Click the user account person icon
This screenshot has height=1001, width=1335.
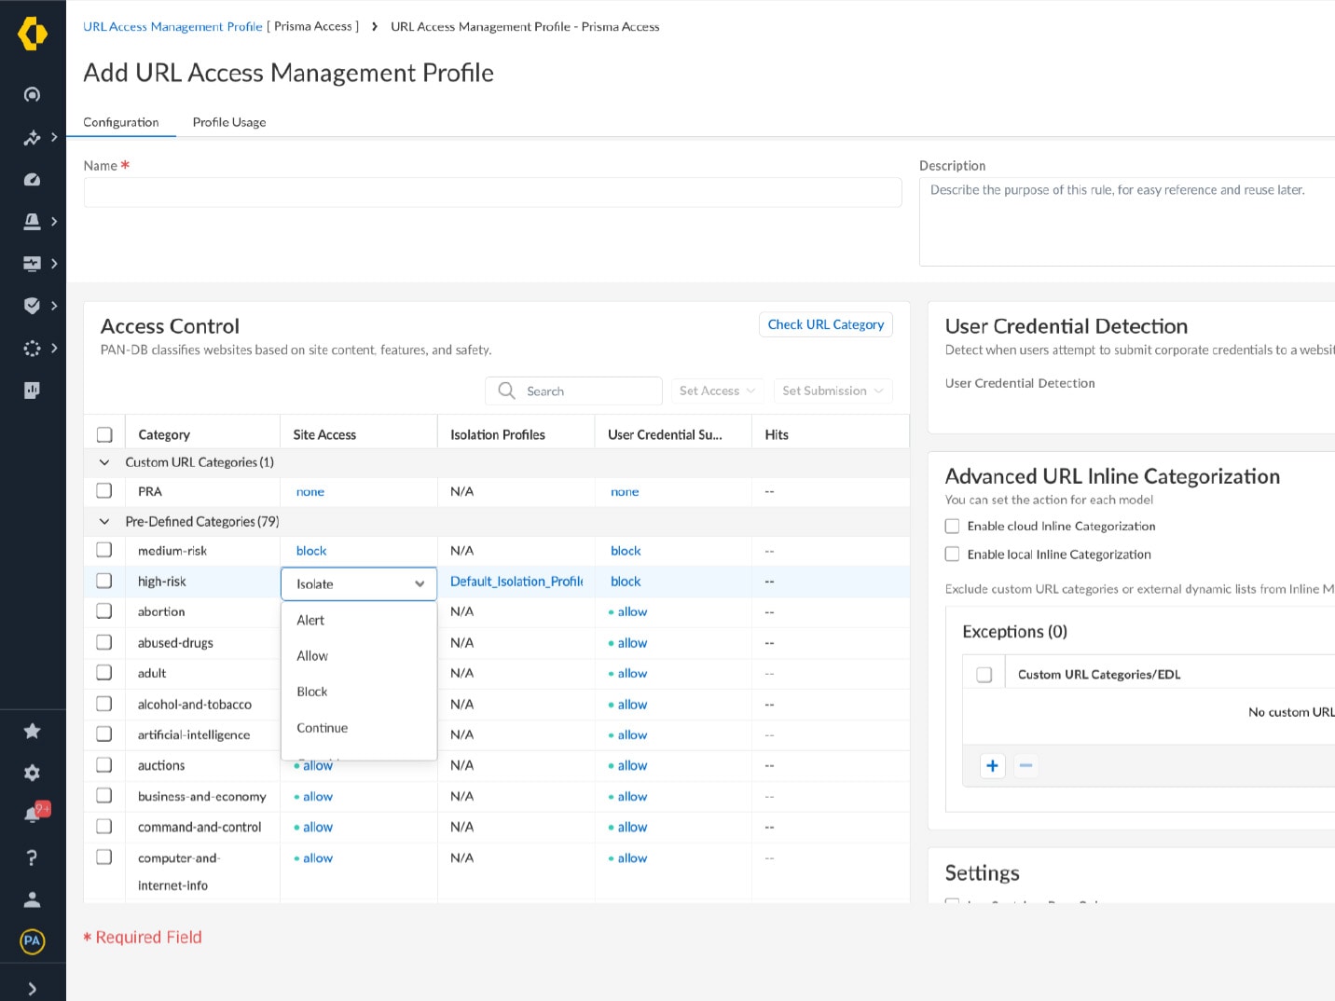coord(33,899)
